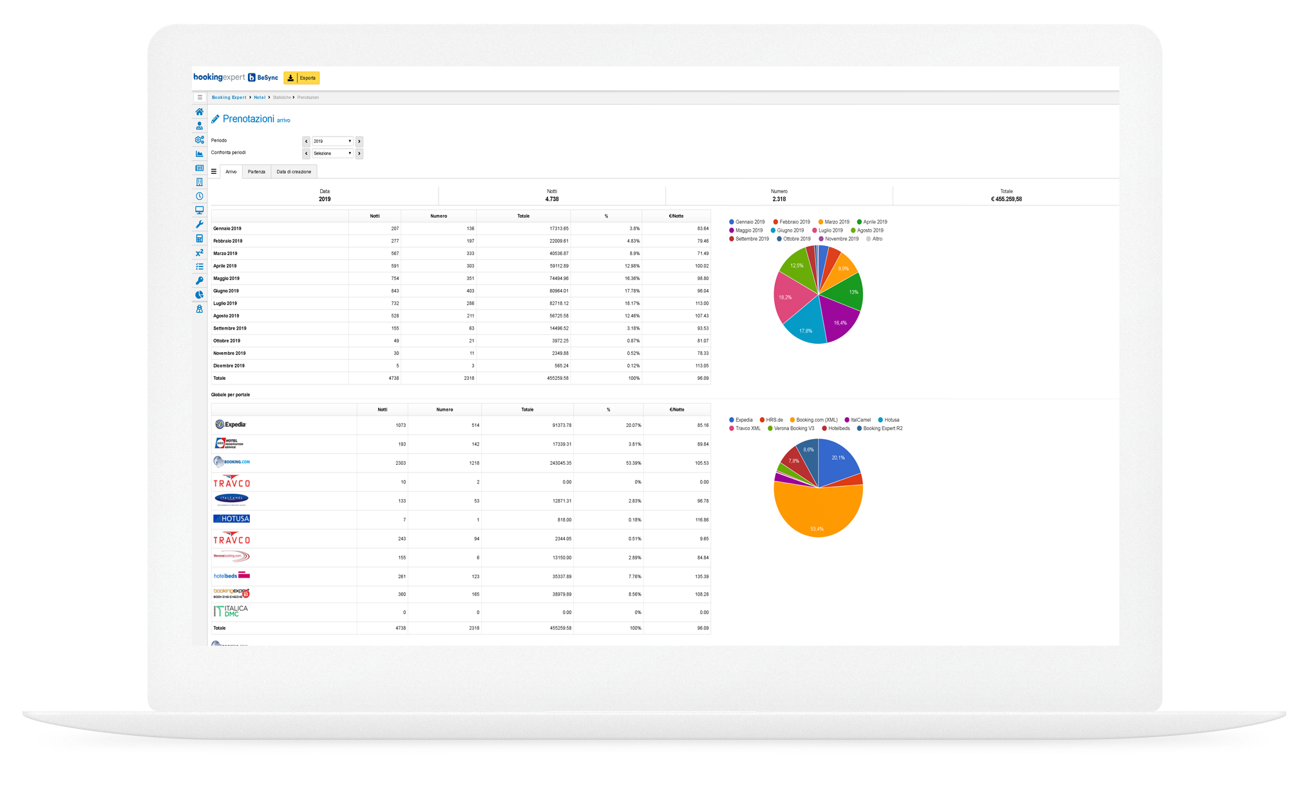Click the gears settings sidebar icon
The width and height of the screenshot is (1310, 808).
(199, 140)
